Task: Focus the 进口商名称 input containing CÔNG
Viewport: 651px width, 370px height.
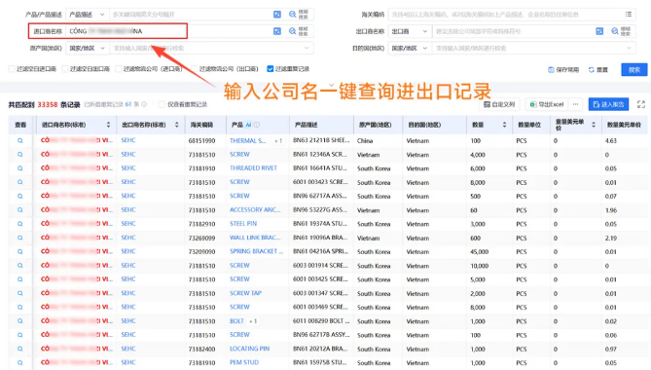Action: (x=168, y=31)
